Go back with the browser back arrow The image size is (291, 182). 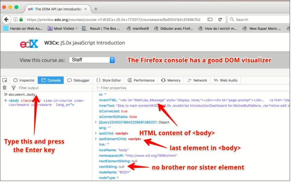(x=6, y=19)
